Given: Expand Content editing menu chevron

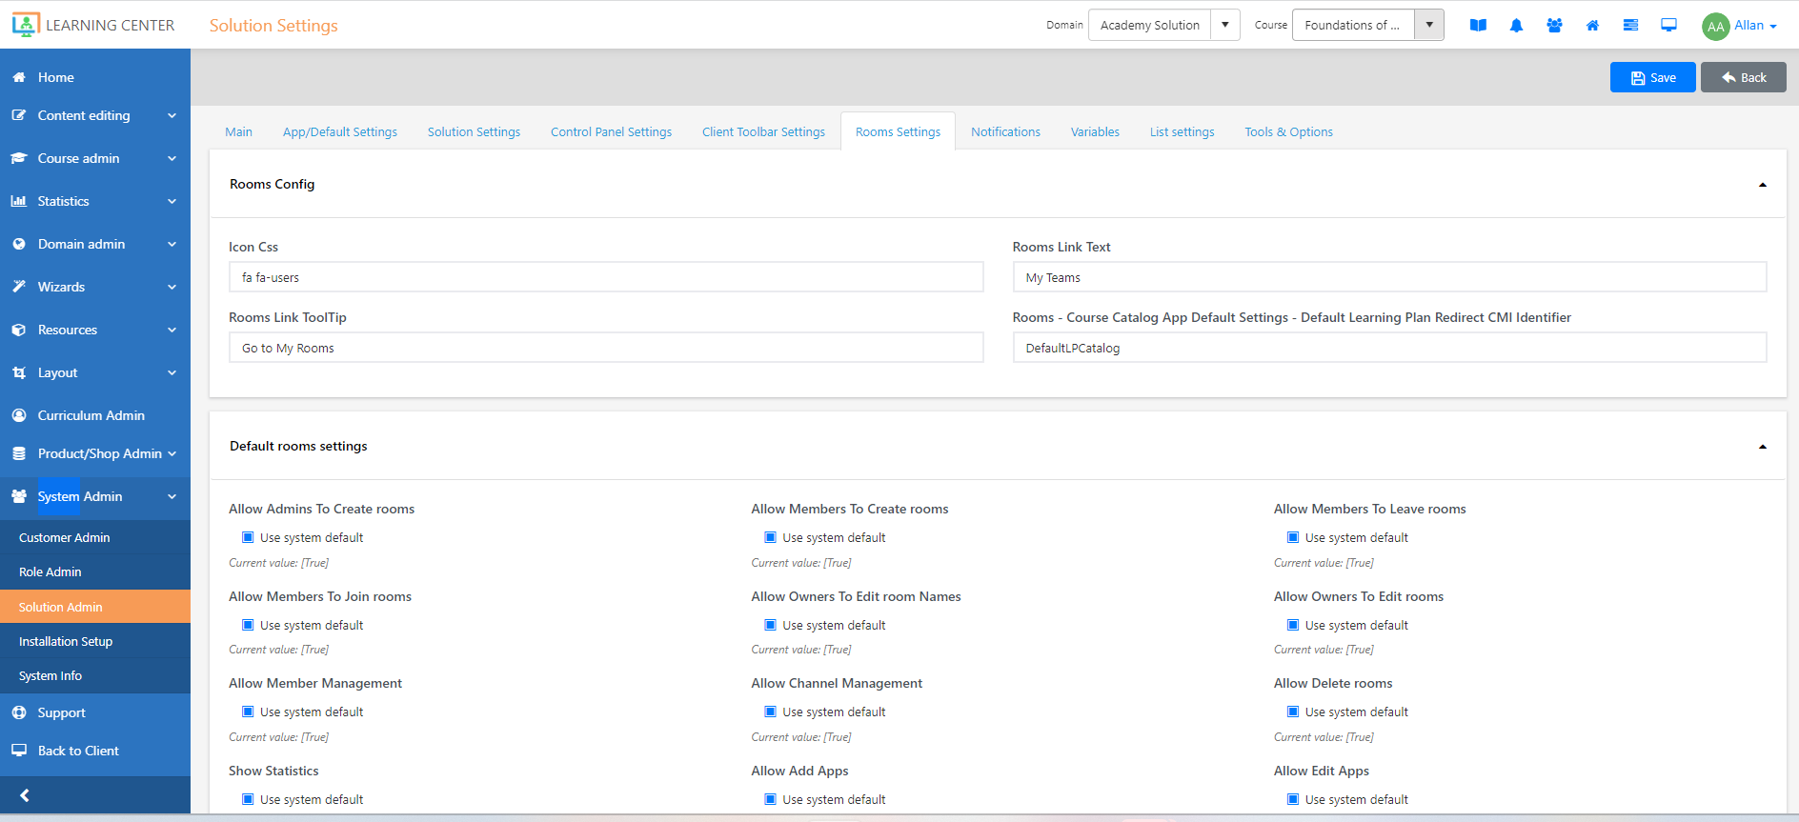Looking at the screenshot, I should (172, 115).
